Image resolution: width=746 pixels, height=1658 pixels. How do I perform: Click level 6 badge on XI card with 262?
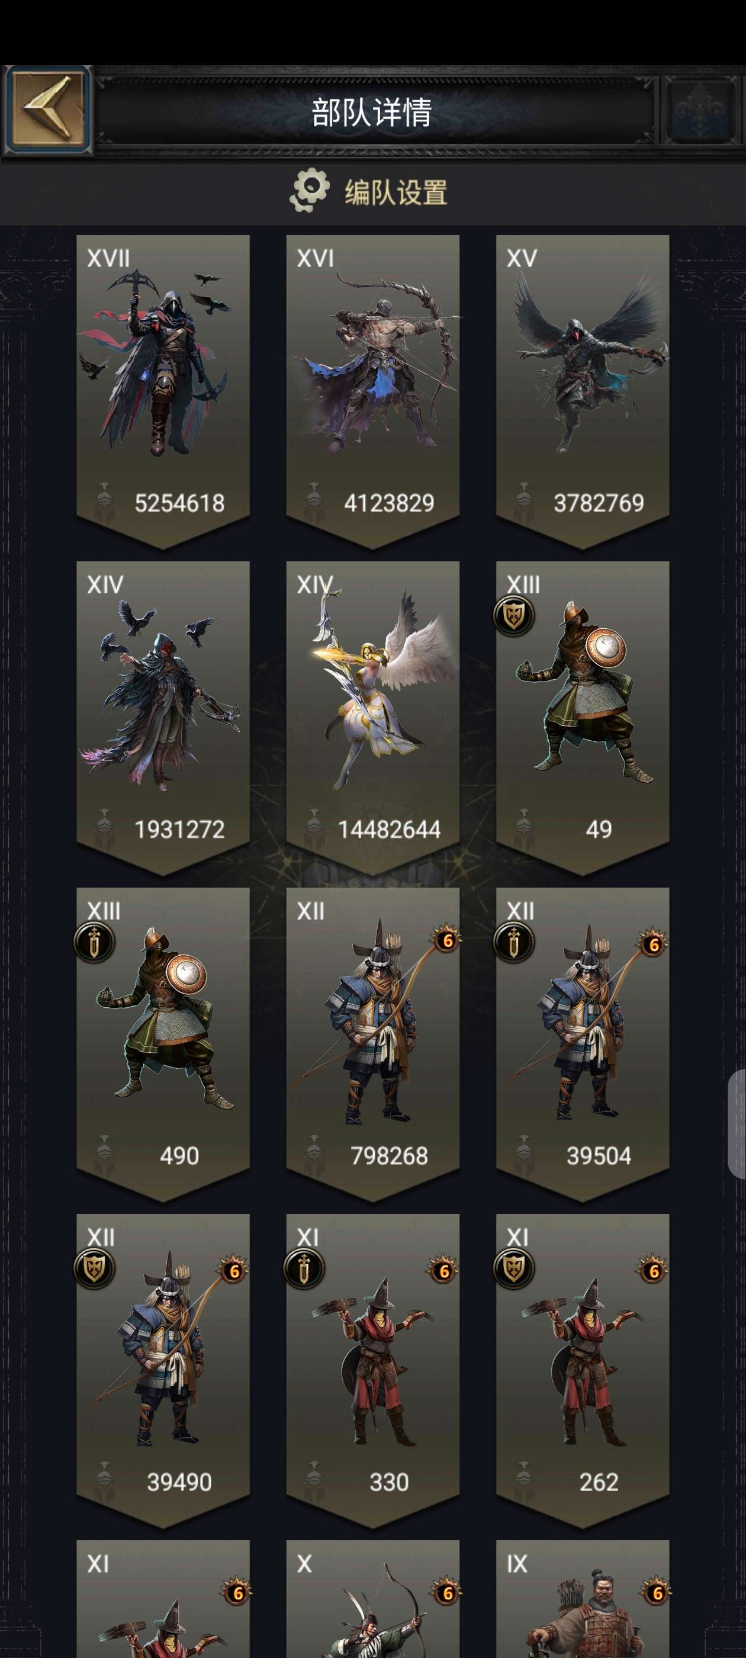653,1270
